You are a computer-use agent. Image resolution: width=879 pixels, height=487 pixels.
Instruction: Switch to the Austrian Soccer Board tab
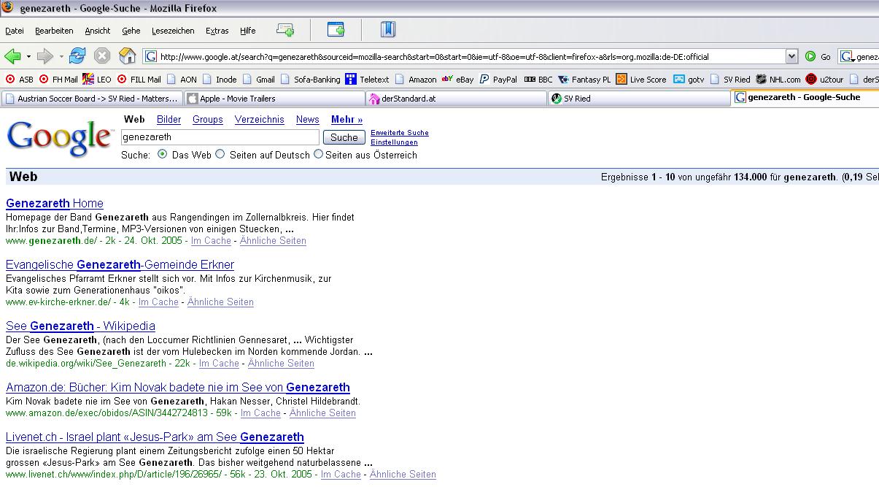pyautogui.click(x=91, y=98)
